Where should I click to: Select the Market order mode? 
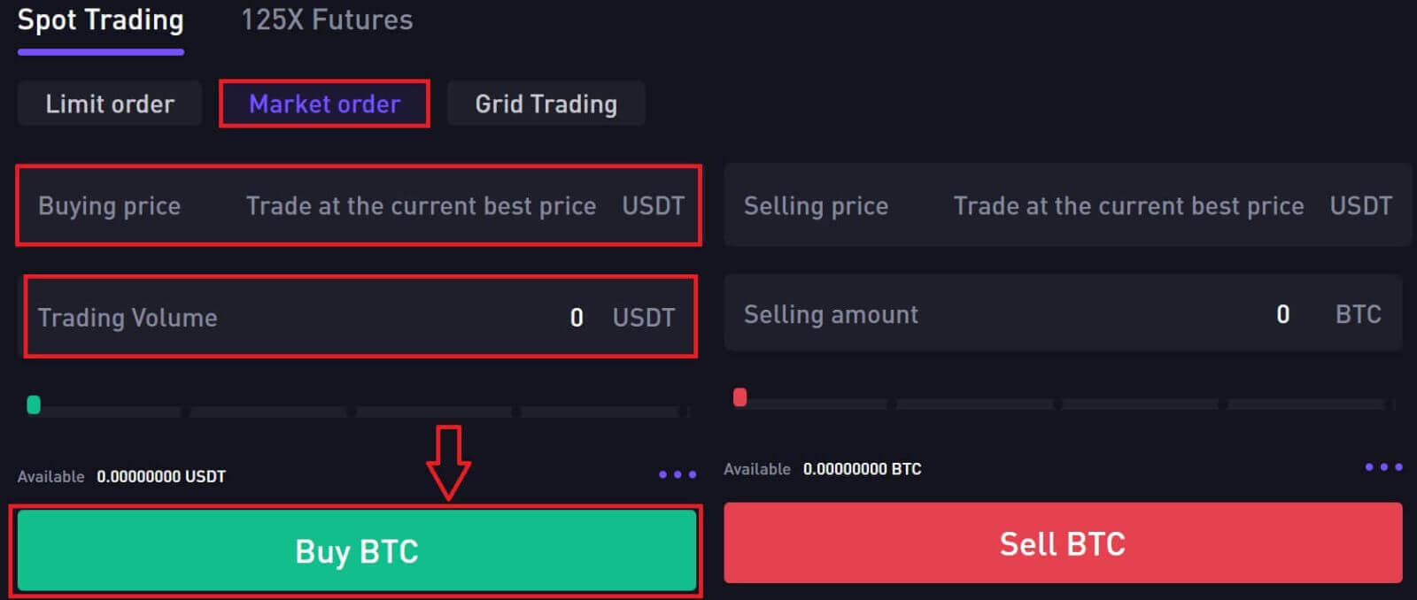click(324, 104)
